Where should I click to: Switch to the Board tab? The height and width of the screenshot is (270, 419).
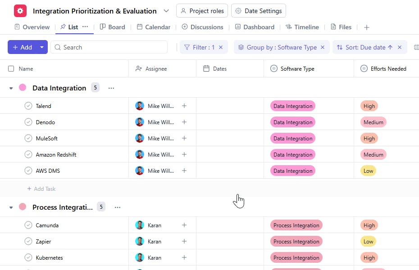click(112, 27)
